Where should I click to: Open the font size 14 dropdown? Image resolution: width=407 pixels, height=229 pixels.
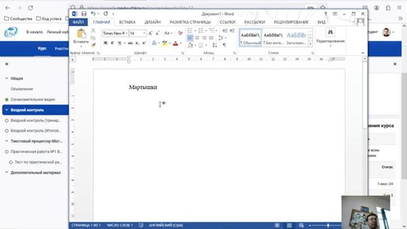(x=144, y=33)
